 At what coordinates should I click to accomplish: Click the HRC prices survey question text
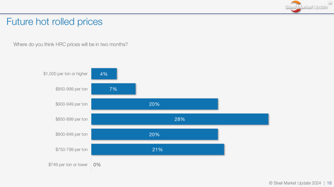click(x=70, y=44)
